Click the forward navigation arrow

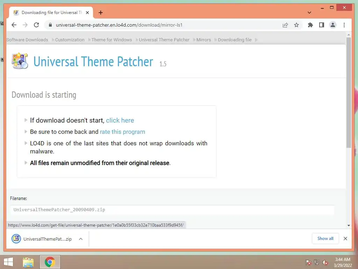25,25
